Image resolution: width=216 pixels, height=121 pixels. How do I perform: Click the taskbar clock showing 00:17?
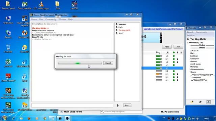click(207, 119)
